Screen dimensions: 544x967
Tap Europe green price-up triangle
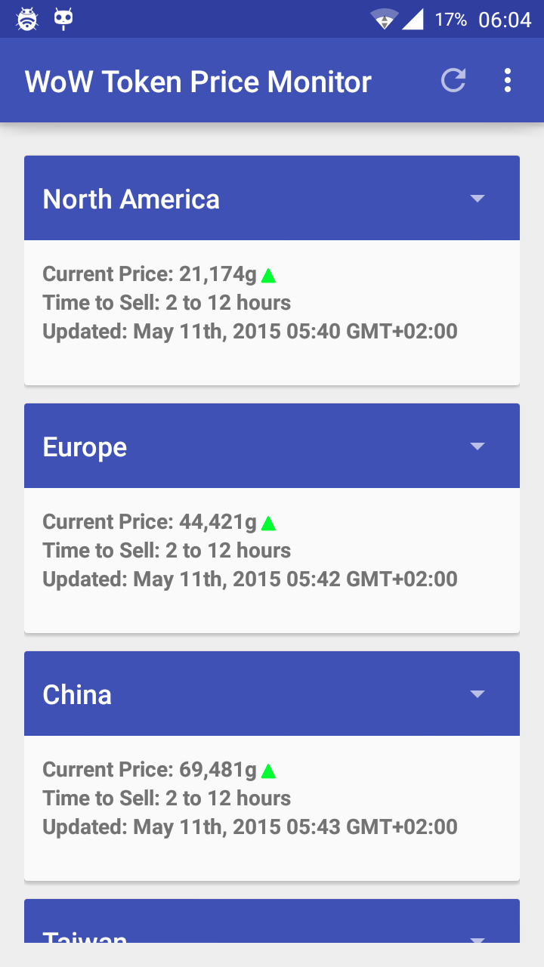point(268,523)
